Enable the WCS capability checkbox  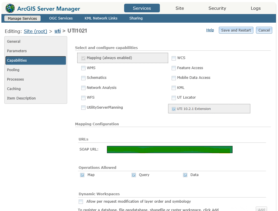point(174,58)
